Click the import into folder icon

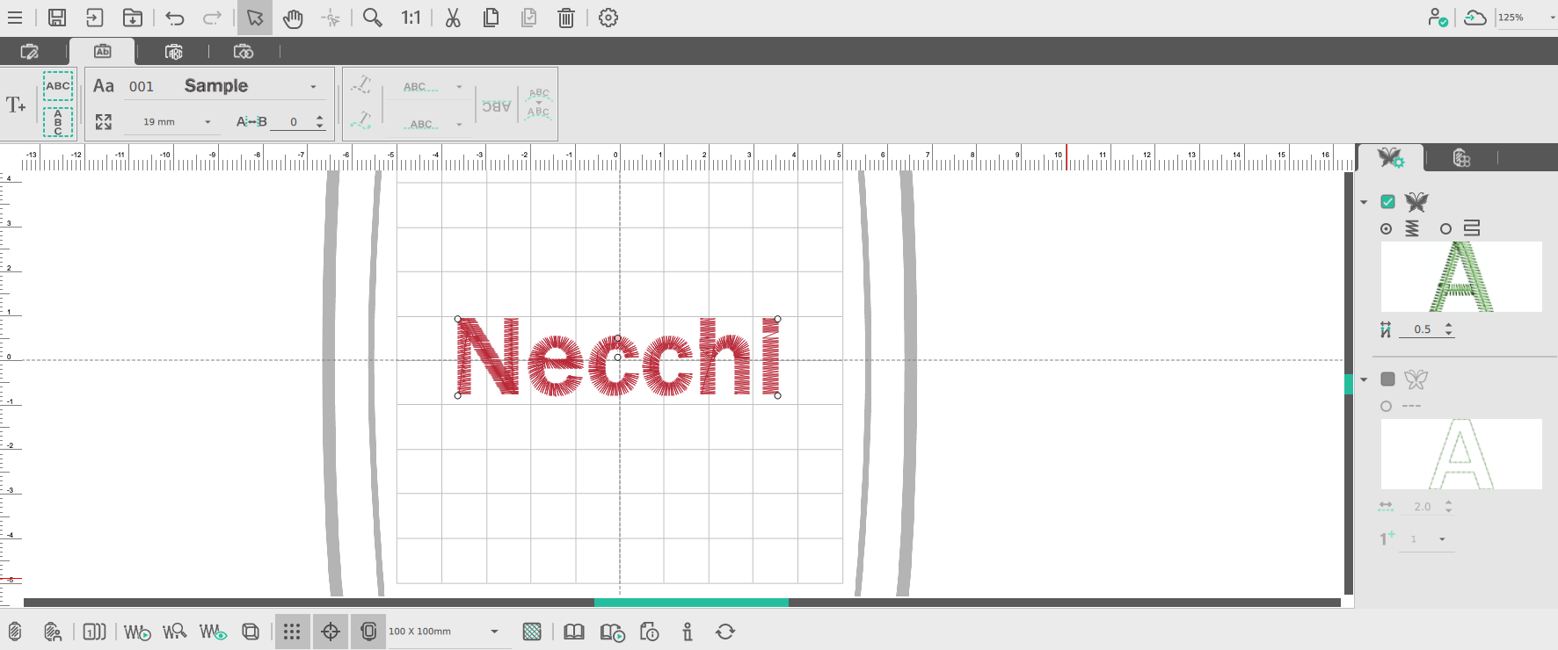132,18
